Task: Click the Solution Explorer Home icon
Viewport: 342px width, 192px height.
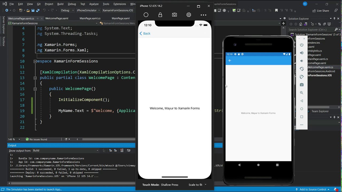Action: pos(301,24)
